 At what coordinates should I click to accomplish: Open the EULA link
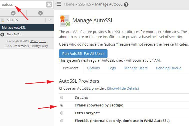[8, 46]
